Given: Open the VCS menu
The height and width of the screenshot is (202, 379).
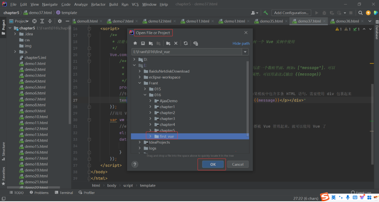Looking at the screenshot, I should [135, 4].
